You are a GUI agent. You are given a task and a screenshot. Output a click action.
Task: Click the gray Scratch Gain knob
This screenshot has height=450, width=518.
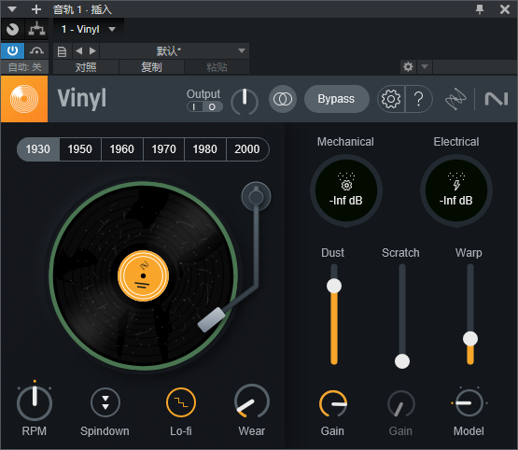(x=401, y=403)
